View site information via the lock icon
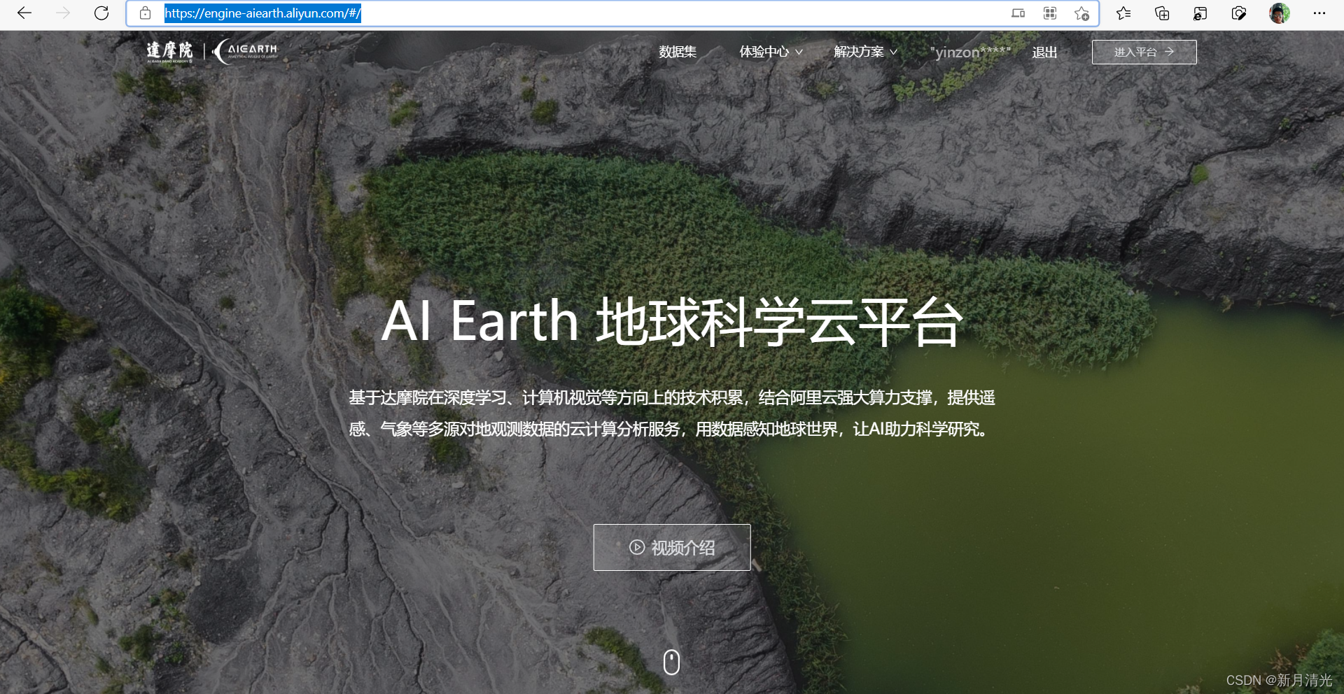1344x694 pixels. 145,13
